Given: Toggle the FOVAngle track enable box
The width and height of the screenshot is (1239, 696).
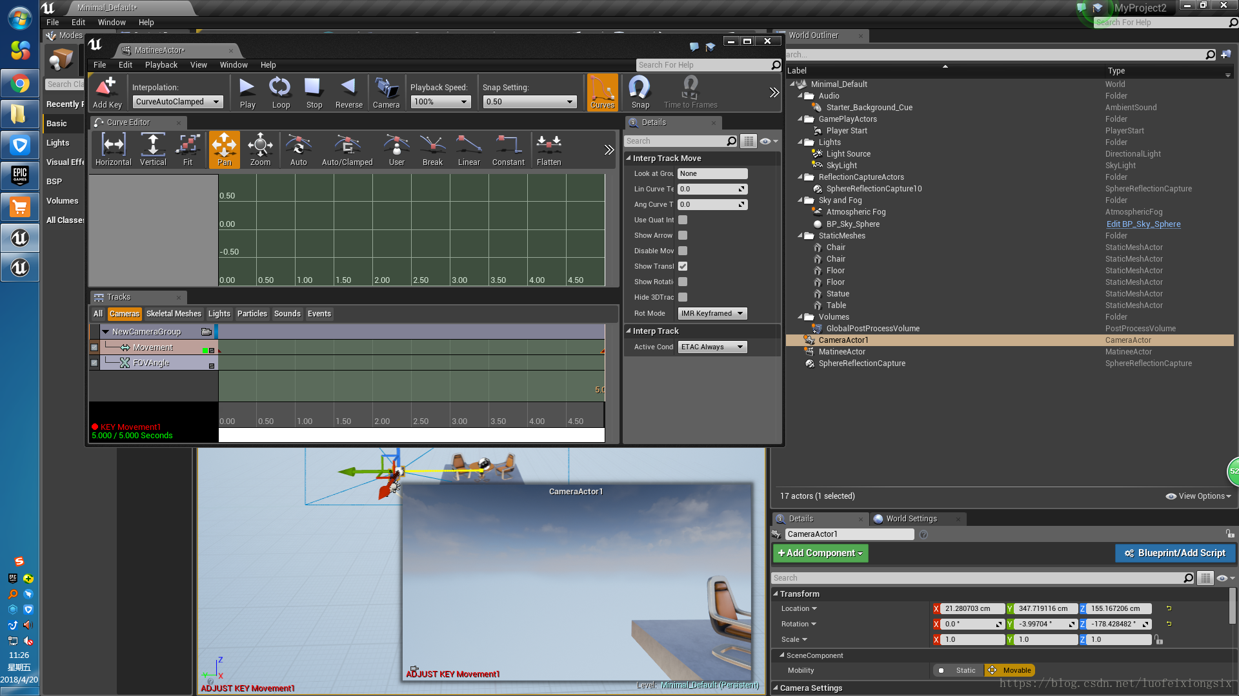Looking at the screenshot, I should tap(94, 363).
